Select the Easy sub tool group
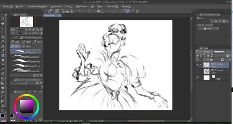The width and height of the screenshot is (233, 124). pyautogui.click(x=26, y=46)
